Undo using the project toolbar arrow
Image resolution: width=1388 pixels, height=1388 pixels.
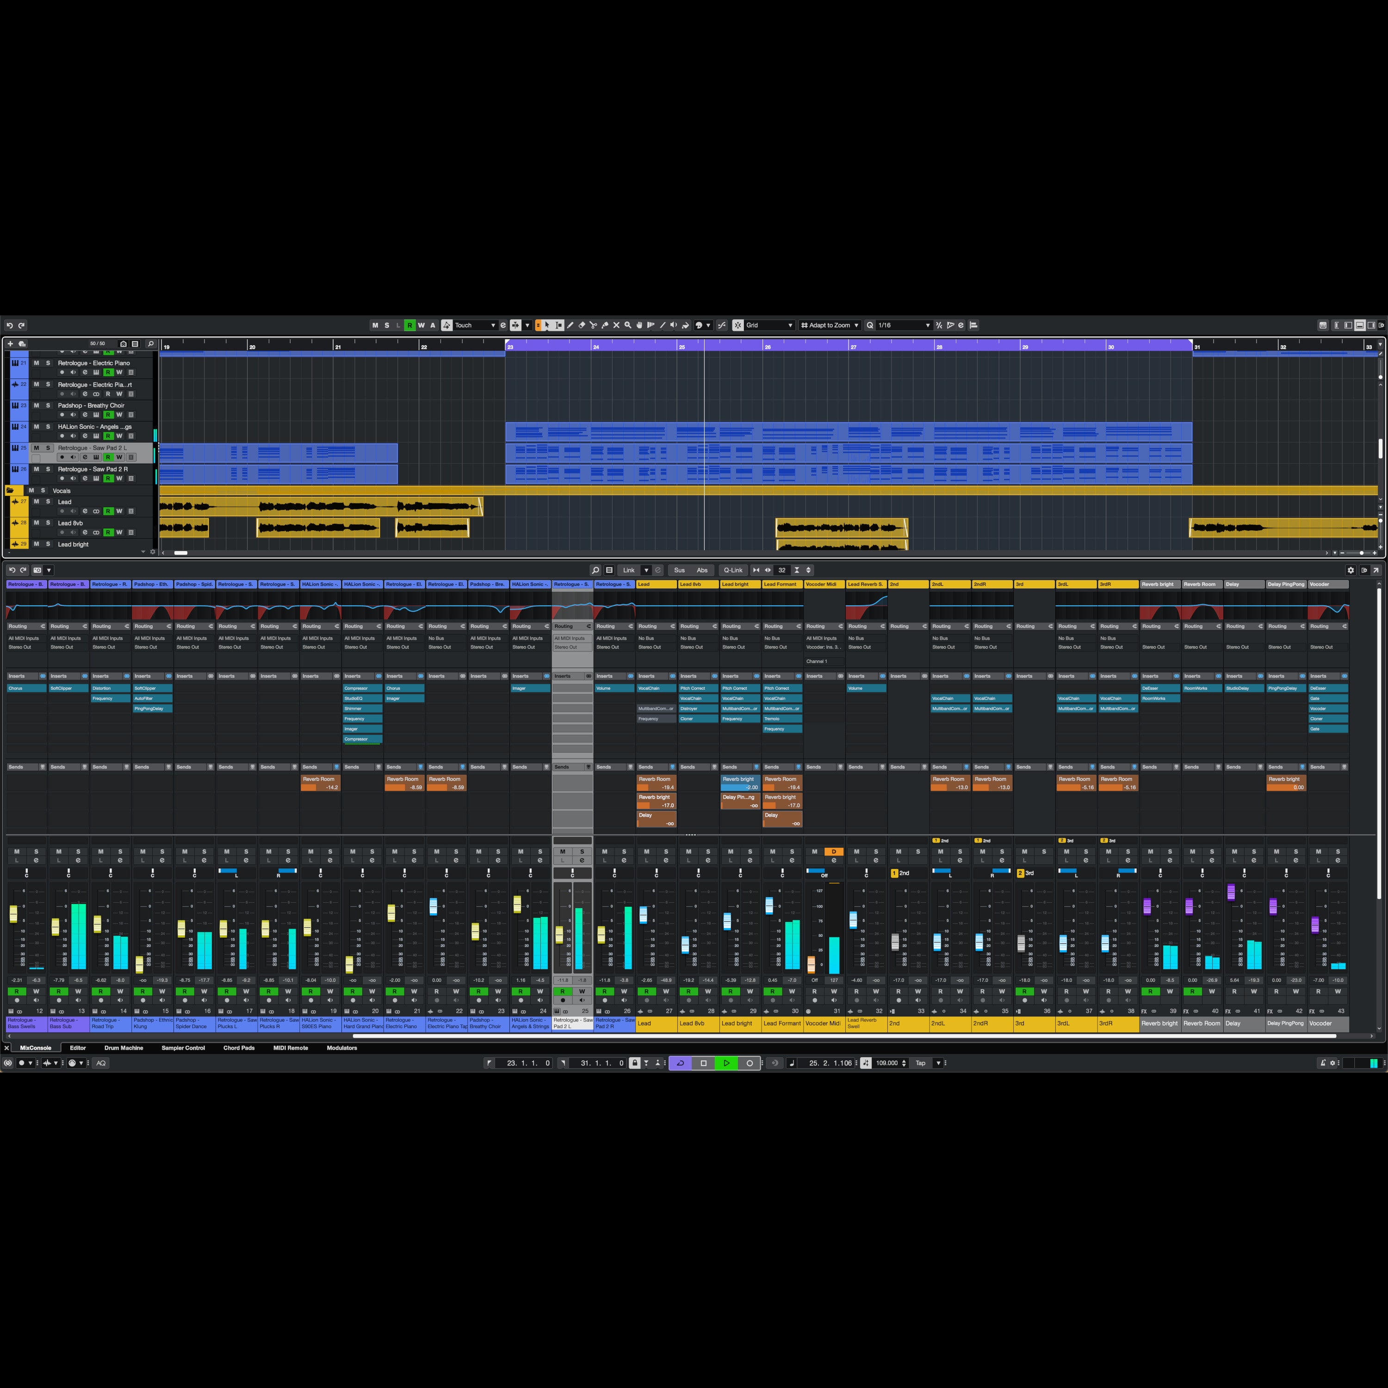[x=10, y=325]
